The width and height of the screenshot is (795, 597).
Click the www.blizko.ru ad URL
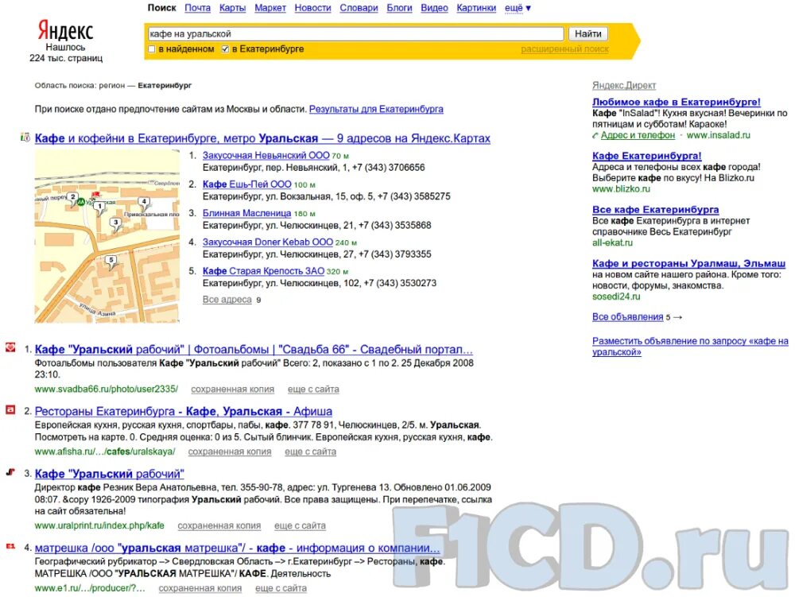(x=621, y=189)
